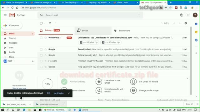Click Show all downloads
The height and width of the screenshot is (112, 200).
189,104
